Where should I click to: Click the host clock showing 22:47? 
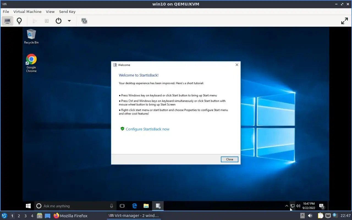[x=345, y=216]
